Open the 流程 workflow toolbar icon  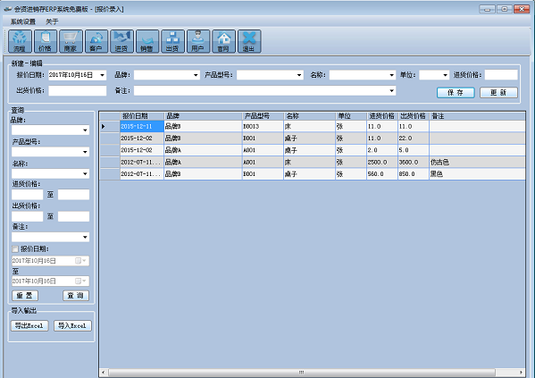[20, 41]
